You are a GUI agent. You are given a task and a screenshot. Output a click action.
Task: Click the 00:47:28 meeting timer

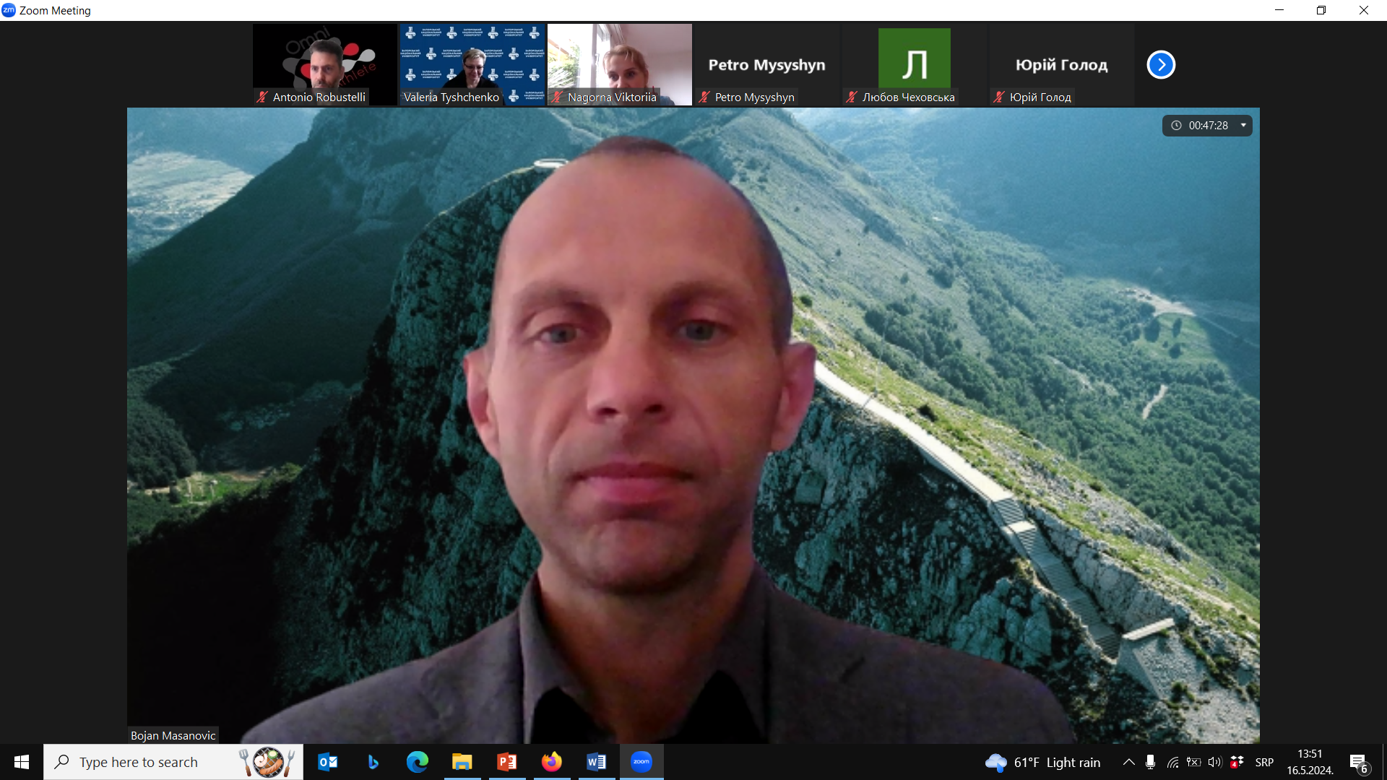pos(1208,126)
